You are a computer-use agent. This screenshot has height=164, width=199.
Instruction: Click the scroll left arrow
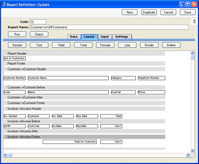point(5,155)
